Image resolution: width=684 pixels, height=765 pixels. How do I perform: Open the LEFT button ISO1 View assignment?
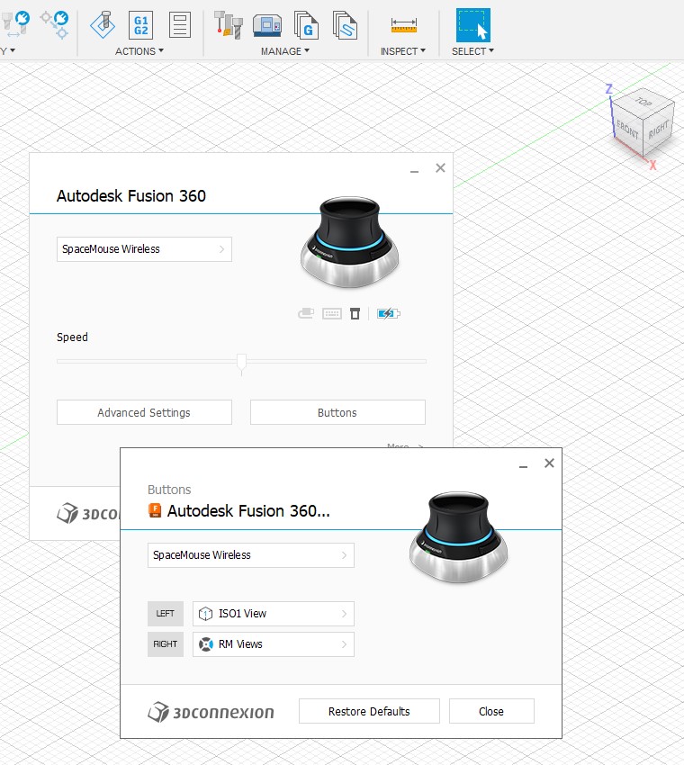click(274, 614)
